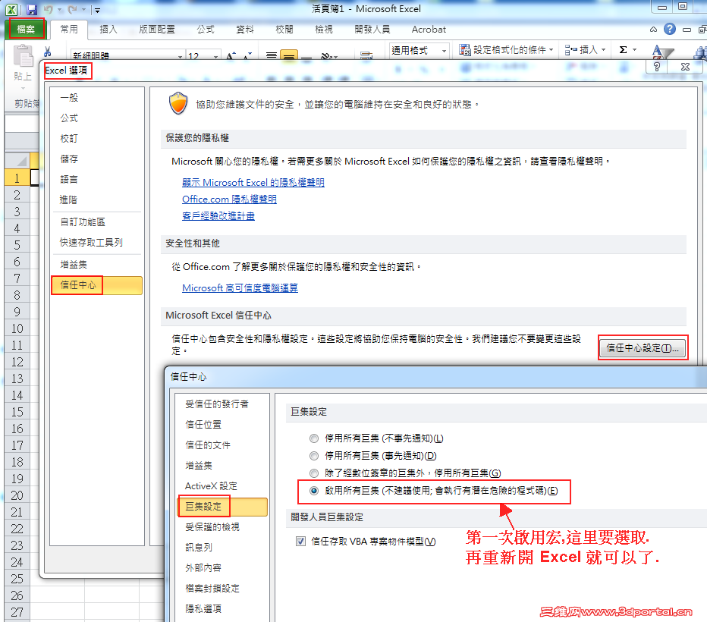Switch to the 檢視 ribbon tab
Screen dimensions: 707x622
(324, 30)
